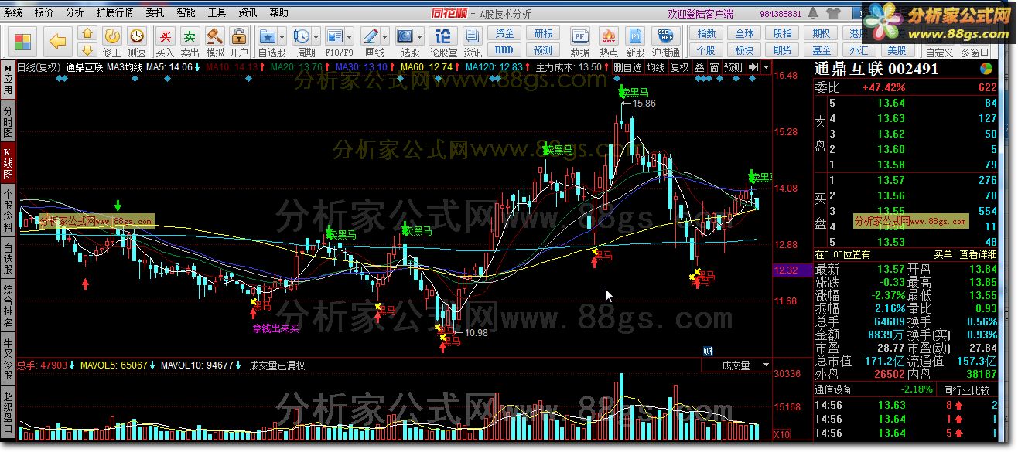The image size is (1018, 452).
Task: Click the 期货 futures button
Action: (x=783, y=50)
